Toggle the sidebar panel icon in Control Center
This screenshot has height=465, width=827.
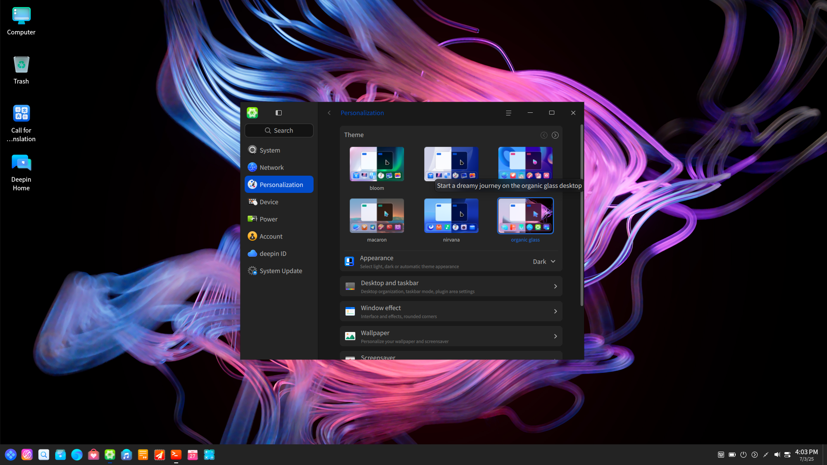pos(279,113)
